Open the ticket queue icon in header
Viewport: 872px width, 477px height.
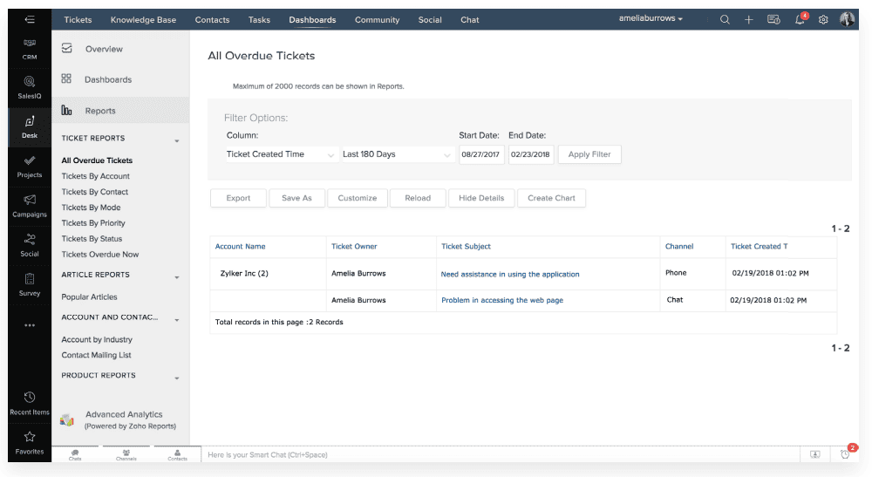[773, 19]
